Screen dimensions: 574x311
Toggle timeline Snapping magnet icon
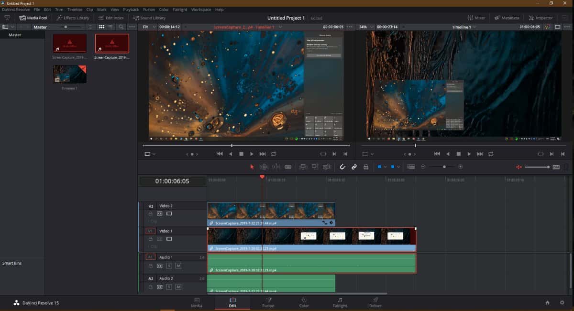point(342,167)
